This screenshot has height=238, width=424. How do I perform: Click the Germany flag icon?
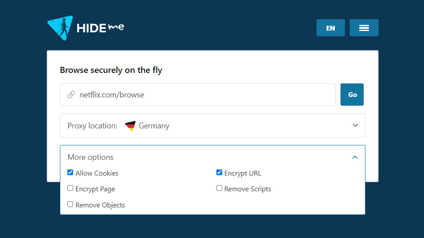(130, 126)
